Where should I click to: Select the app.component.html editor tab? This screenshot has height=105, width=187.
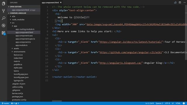point(50,3)
